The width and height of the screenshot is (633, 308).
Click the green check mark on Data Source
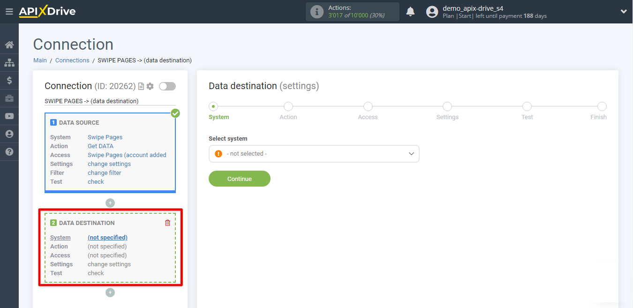175,113
